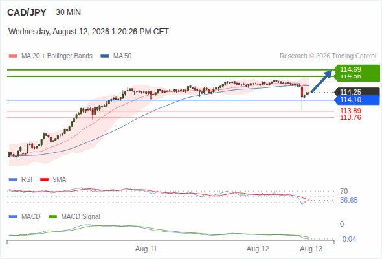Viewport: 382px width, 259px height.
Task: Click the MA 50 blue legend swatch
Action: click(105, 56)
